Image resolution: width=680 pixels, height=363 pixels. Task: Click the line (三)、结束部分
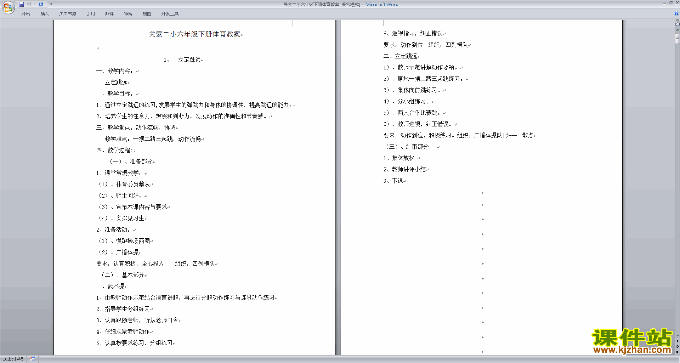[x=407, y=147]
